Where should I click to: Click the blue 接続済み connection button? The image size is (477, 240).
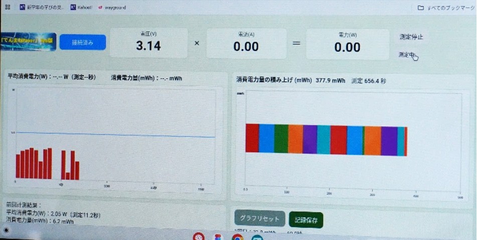pos(83,42)
